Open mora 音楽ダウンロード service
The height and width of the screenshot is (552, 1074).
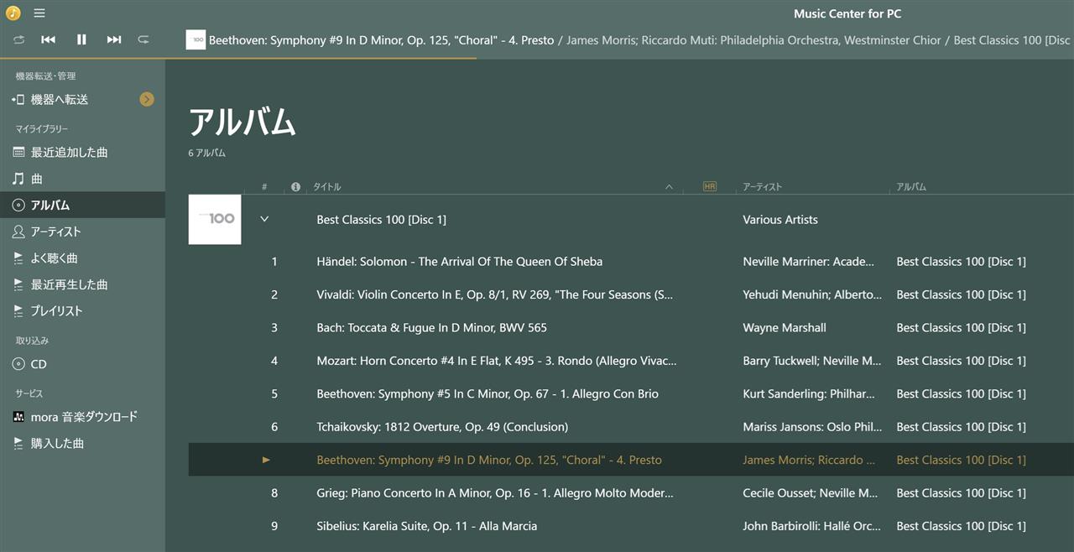click(82, 416)
